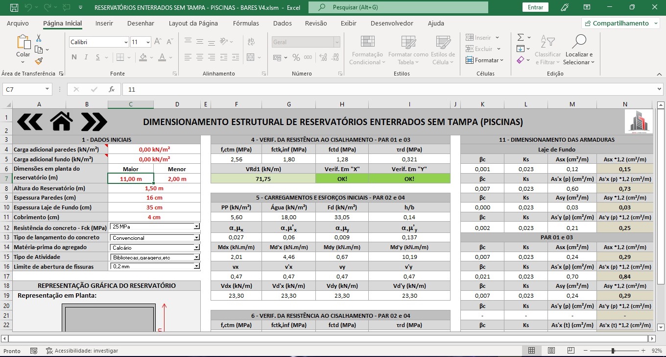
Task: Open the Calibri font name dropdown
Action: coord(125,42)
